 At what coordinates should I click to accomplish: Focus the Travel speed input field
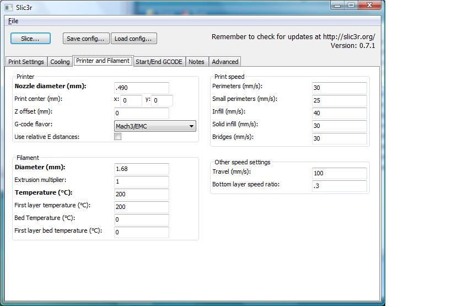[339, 174]
